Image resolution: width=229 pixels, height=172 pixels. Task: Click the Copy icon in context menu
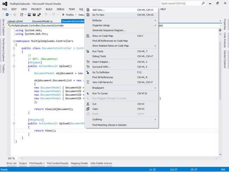pyautogui.click(x=88, y=109)
